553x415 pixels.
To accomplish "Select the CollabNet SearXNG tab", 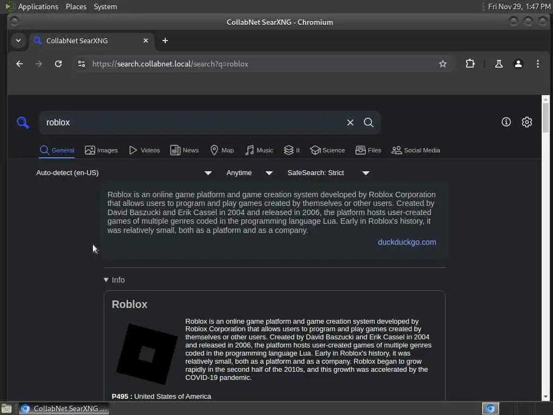I will point(92,41).
